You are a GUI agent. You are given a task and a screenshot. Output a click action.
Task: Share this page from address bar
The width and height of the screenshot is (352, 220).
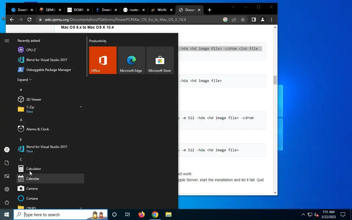234,20
